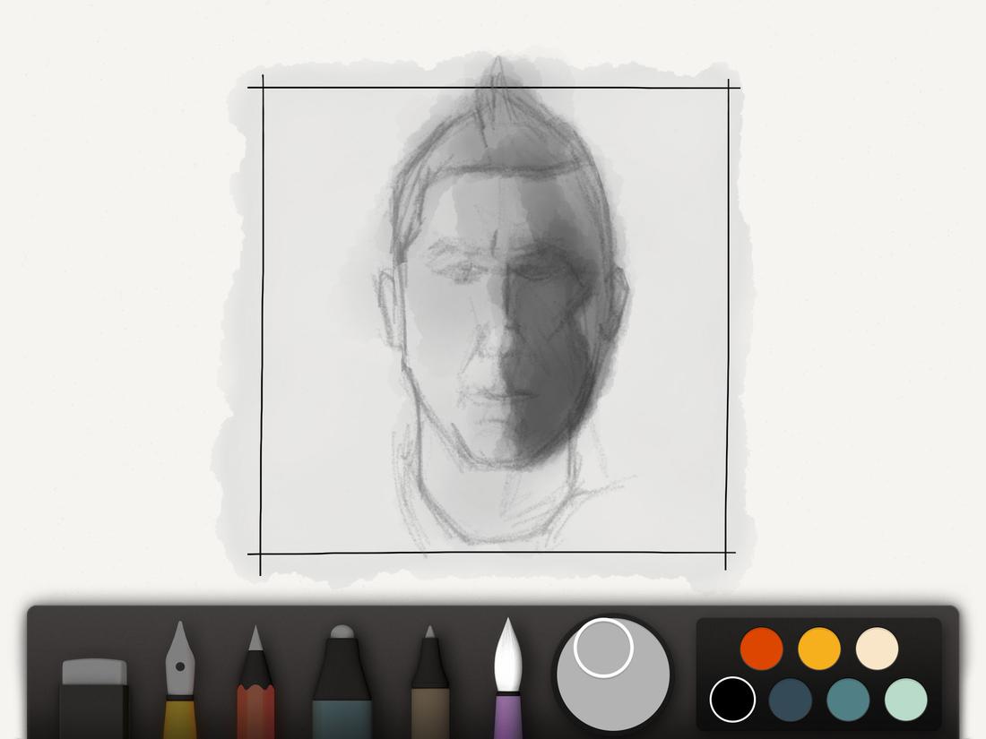
Task: Select the fine-tip Pen tool
Action: pyautogui.click(x=430, y=690)
